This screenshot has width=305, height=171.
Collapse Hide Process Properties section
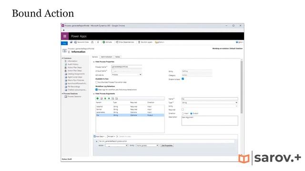point(94,62)
